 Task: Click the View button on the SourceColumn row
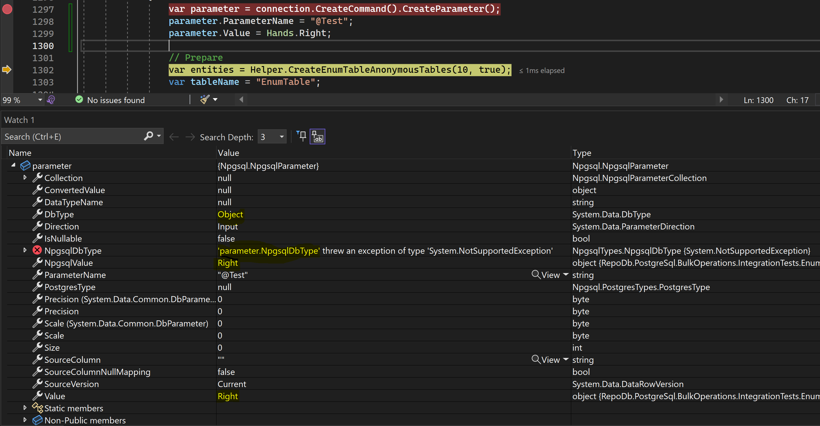point(546,359)
